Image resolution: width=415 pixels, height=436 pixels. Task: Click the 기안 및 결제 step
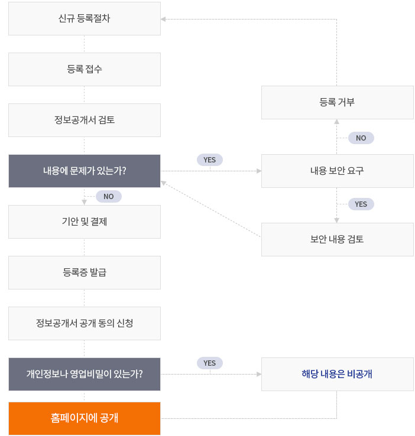coord(85,222)
